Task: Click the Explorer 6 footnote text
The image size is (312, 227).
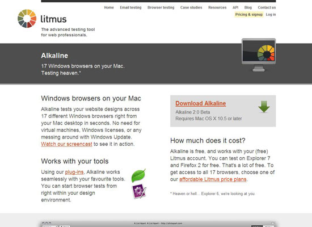Action: (213, 194)
